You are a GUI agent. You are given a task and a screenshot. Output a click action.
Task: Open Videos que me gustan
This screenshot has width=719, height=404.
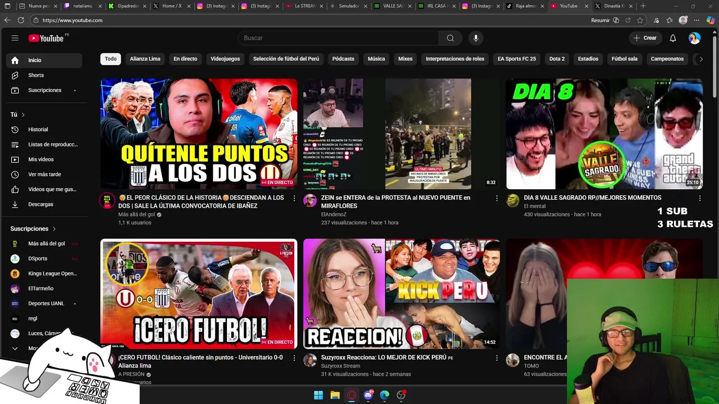click(44, 189)
